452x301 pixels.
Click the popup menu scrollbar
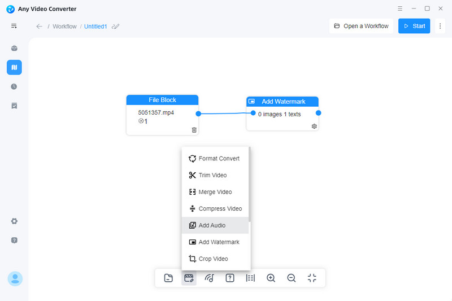click(x=249, y=184)
